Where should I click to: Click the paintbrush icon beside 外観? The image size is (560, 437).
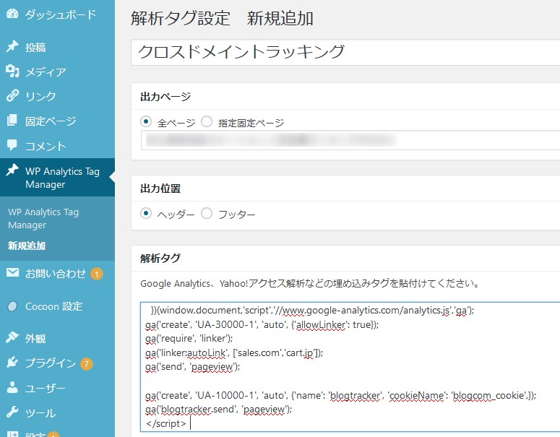point(12,338)
